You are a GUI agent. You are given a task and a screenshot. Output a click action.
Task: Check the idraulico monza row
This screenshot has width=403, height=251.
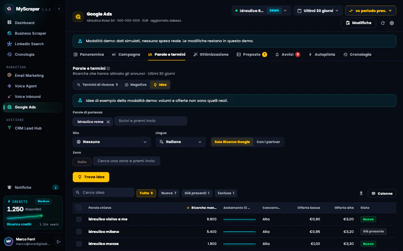tap(79, 244)
